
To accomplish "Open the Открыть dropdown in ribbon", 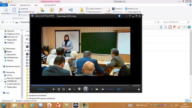I will [x=117, y=9].
